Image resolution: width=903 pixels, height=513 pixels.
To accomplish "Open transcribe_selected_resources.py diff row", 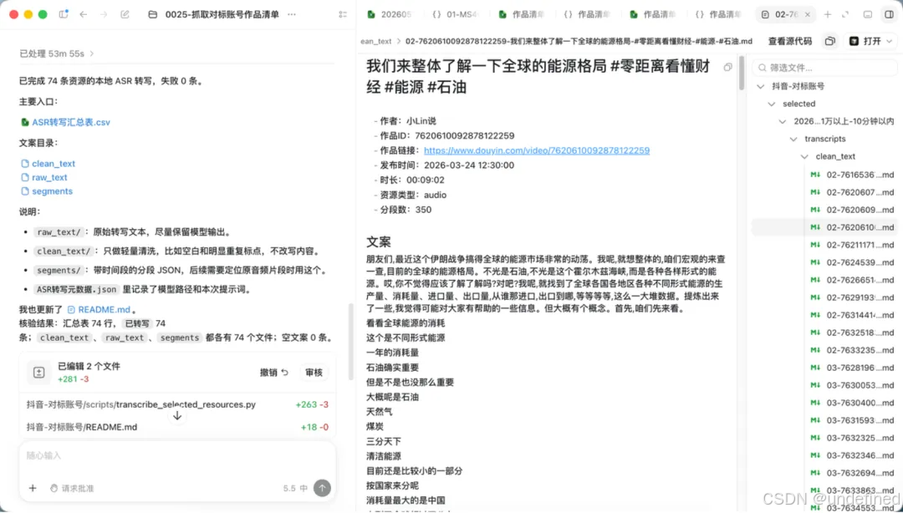I will tap(177, 404).
